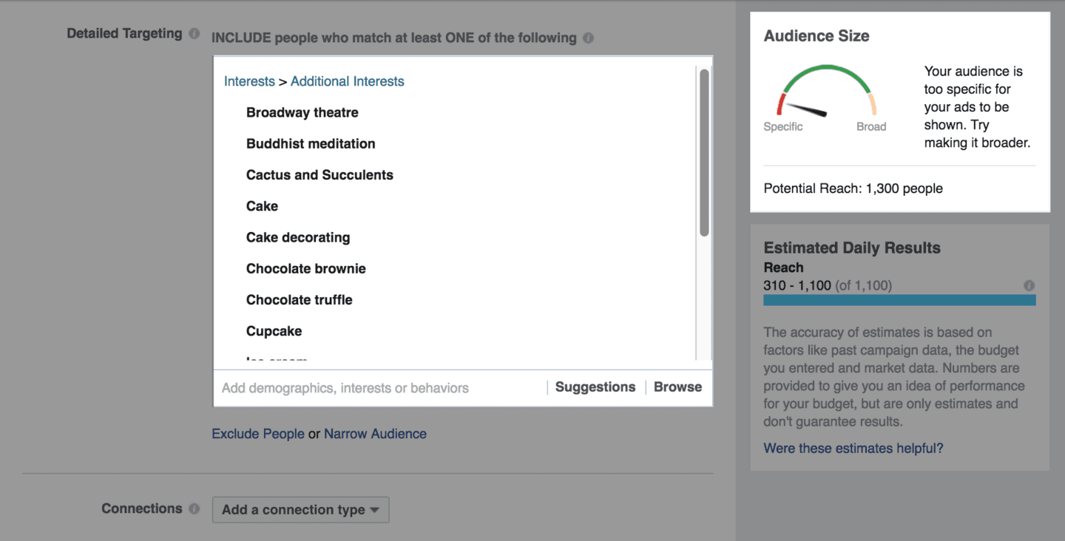The width and height of the screenshot is (1065, 541).
Task: Select Broadway theatre interest
Action: pos(302,112)
